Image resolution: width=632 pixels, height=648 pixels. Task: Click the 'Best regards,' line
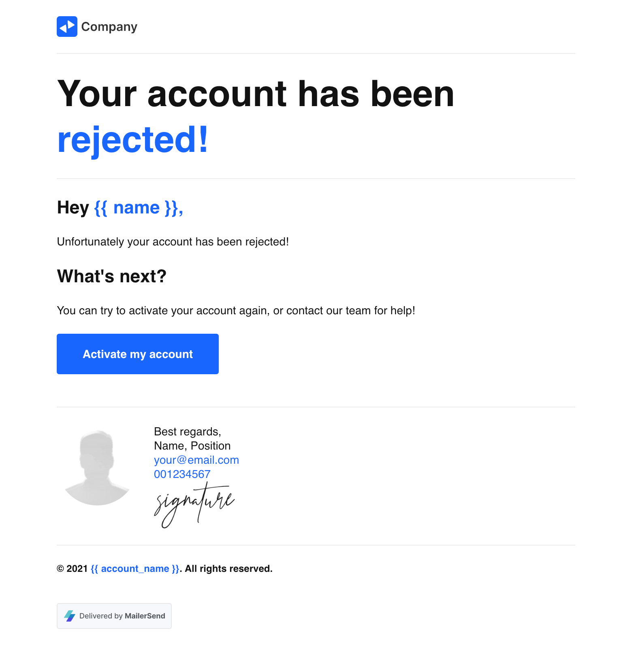coord(187,432)
